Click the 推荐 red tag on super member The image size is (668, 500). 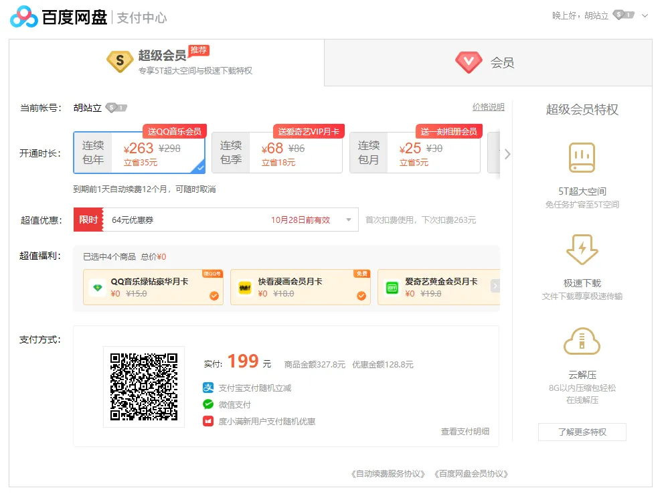point(199,50)
